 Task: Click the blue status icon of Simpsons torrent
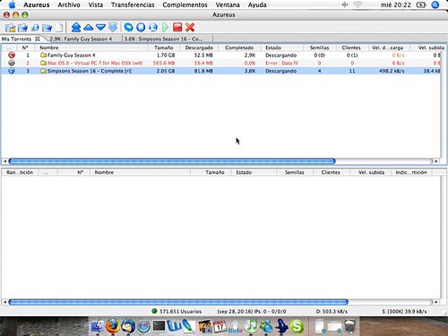(x=12, y=71)
